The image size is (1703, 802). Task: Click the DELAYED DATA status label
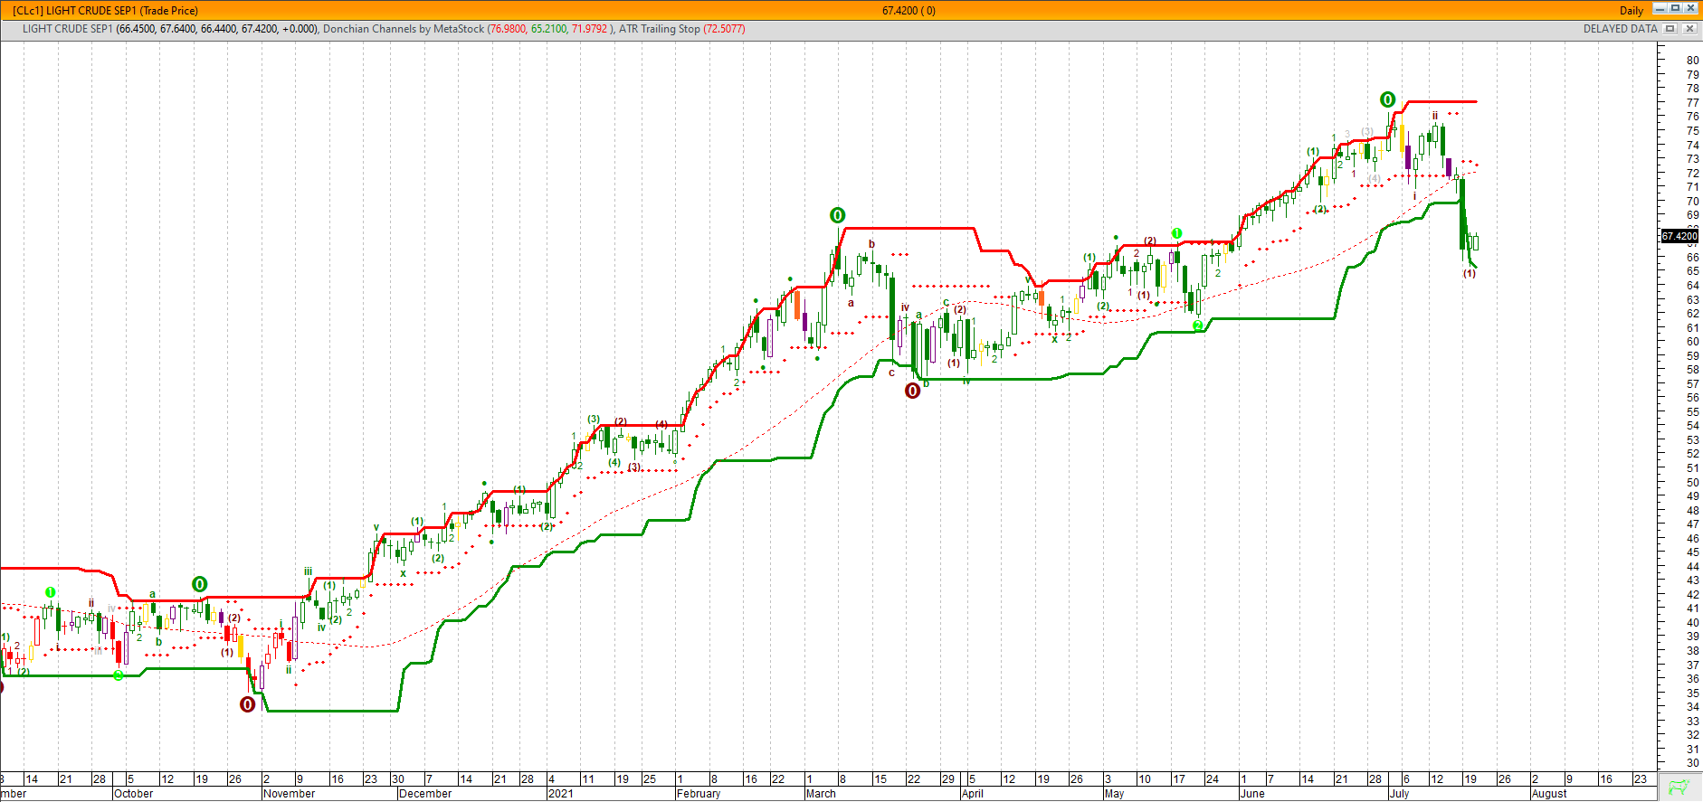(1620, 29)
